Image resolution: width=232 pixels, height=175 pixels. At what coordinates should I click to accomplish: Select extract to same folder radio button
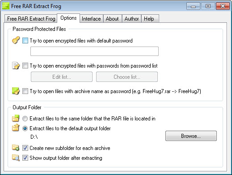pyautogui.click(x=25, y=119)
